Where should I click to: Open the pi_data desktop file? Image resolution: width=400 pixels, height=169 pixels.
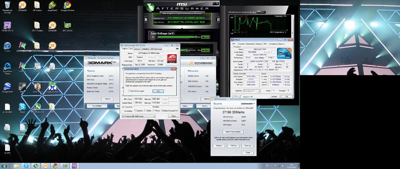[7, 149]
